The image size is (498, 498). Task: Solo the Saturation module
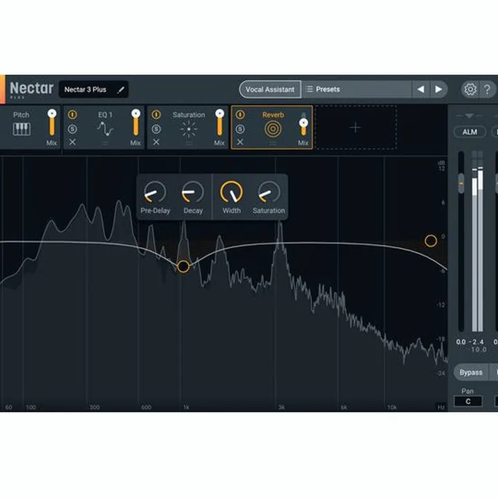[x=156, y=129]
